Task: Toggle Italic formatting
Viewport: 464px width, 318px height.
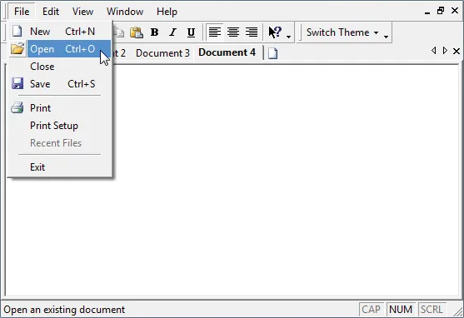Action: coord(172,32)
